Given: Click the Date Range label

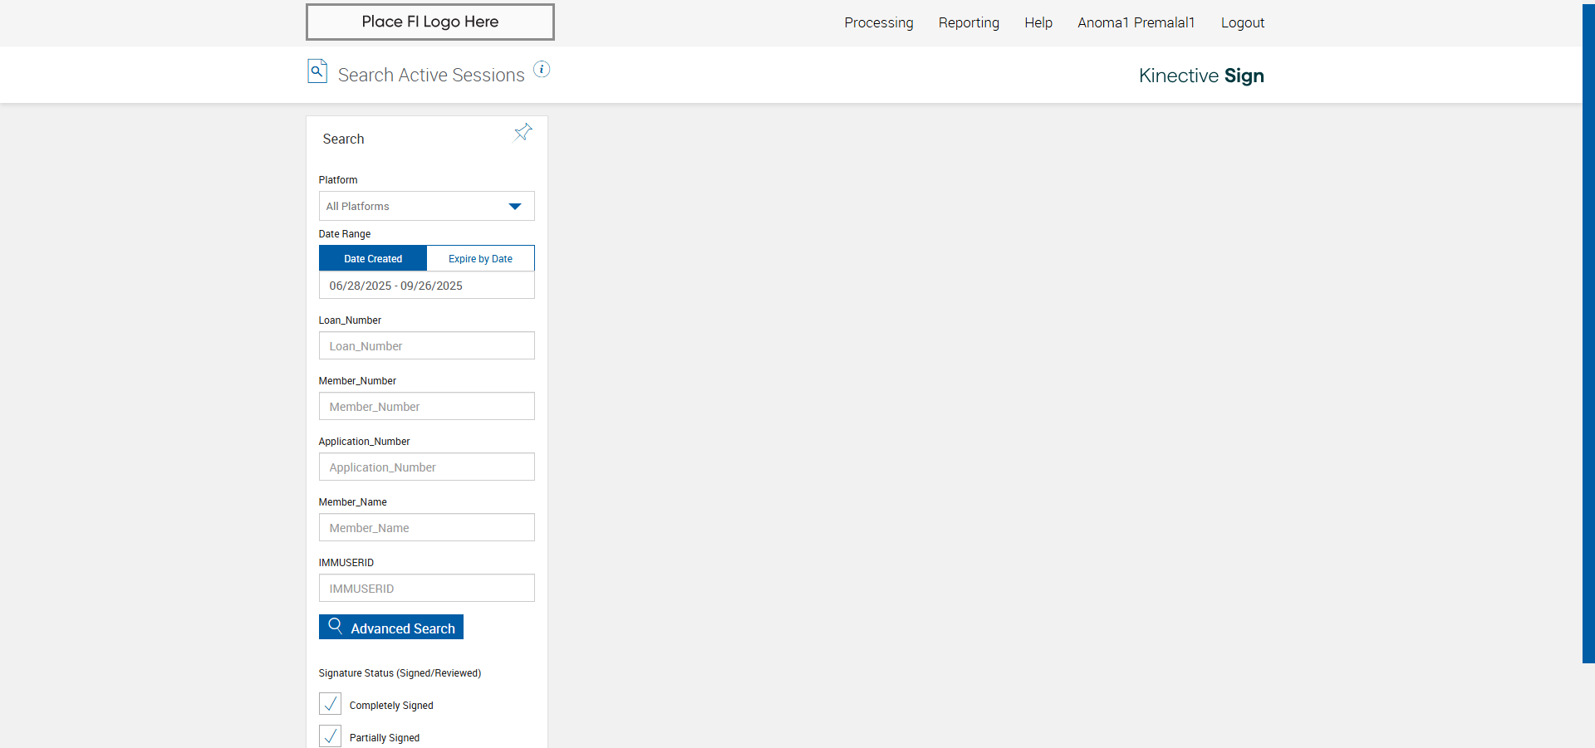Looking at the screenshot, I should tap(345, 234).
